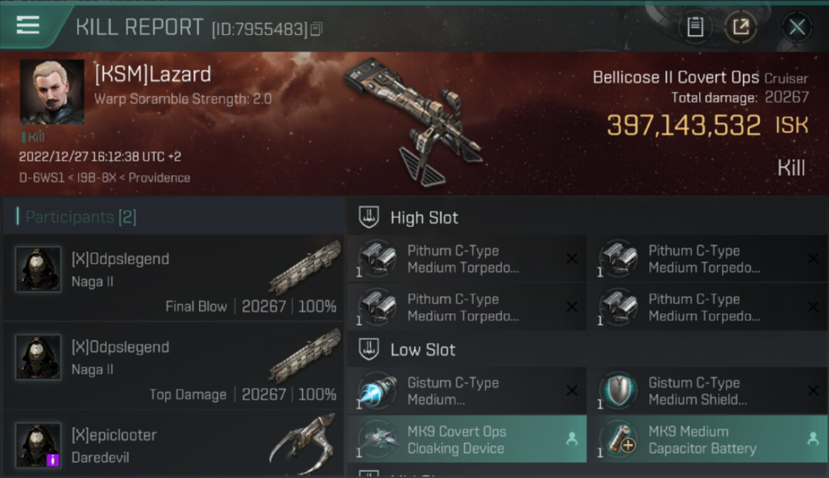Screen dimensions: 829x478
Task: Select the MK9 Medium Capacitor Battery
Action: pyautogui.click(x=708, y=439)
